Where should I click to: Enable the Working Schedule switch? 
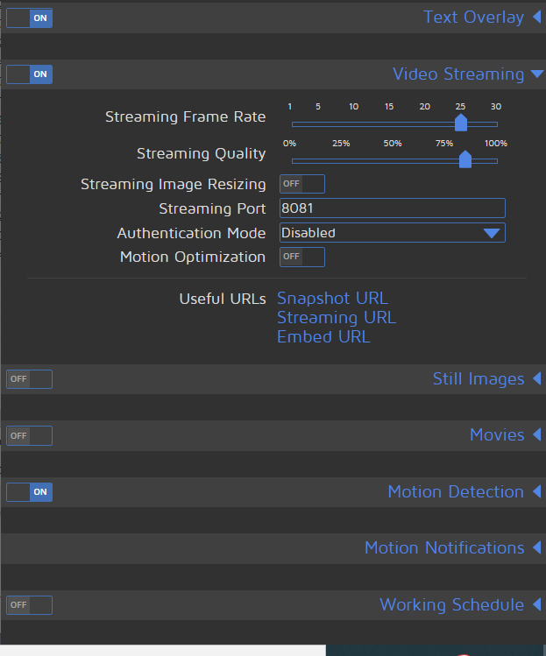click(x=29, y=605)
